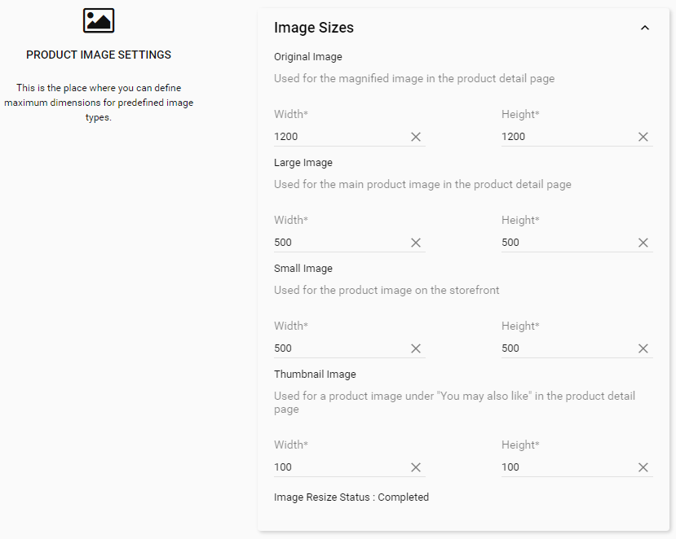Image resolution: width=676 pixels, height=539 pixels.
Task: Collapse the Image Sizes panel
Action: (645, 28)
